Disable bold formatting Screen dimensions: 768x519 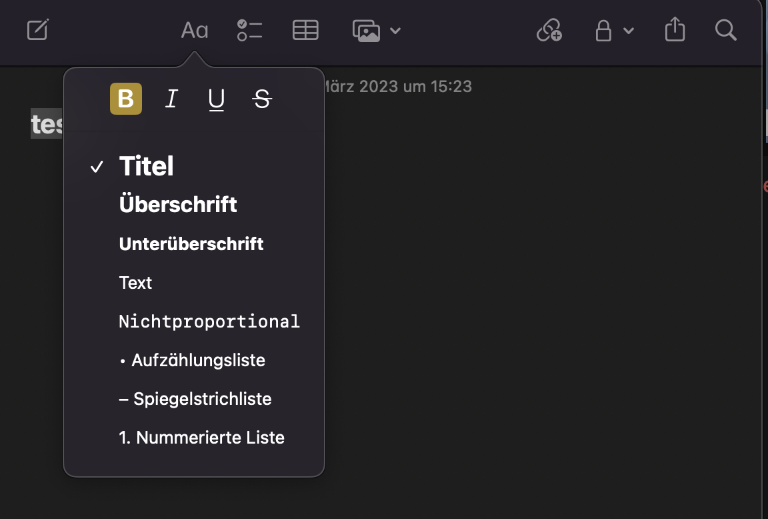(x=126, y=99)
